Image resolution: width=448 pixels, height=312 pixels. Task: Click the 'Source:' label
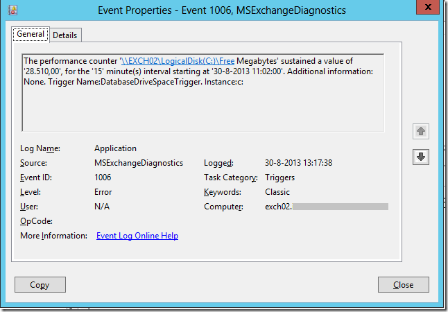33,163
